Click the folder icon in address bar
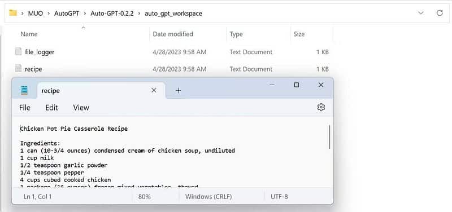 (x=13, y=13)
